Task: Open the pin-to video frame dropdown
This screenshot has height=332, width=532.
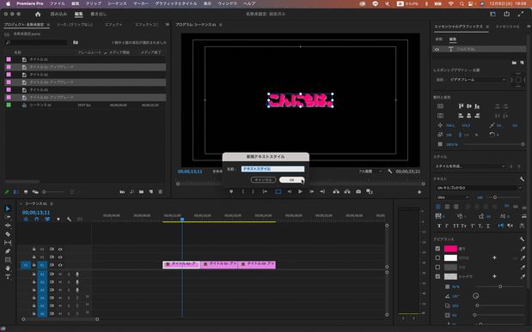Action: click(x=478, y=80)
